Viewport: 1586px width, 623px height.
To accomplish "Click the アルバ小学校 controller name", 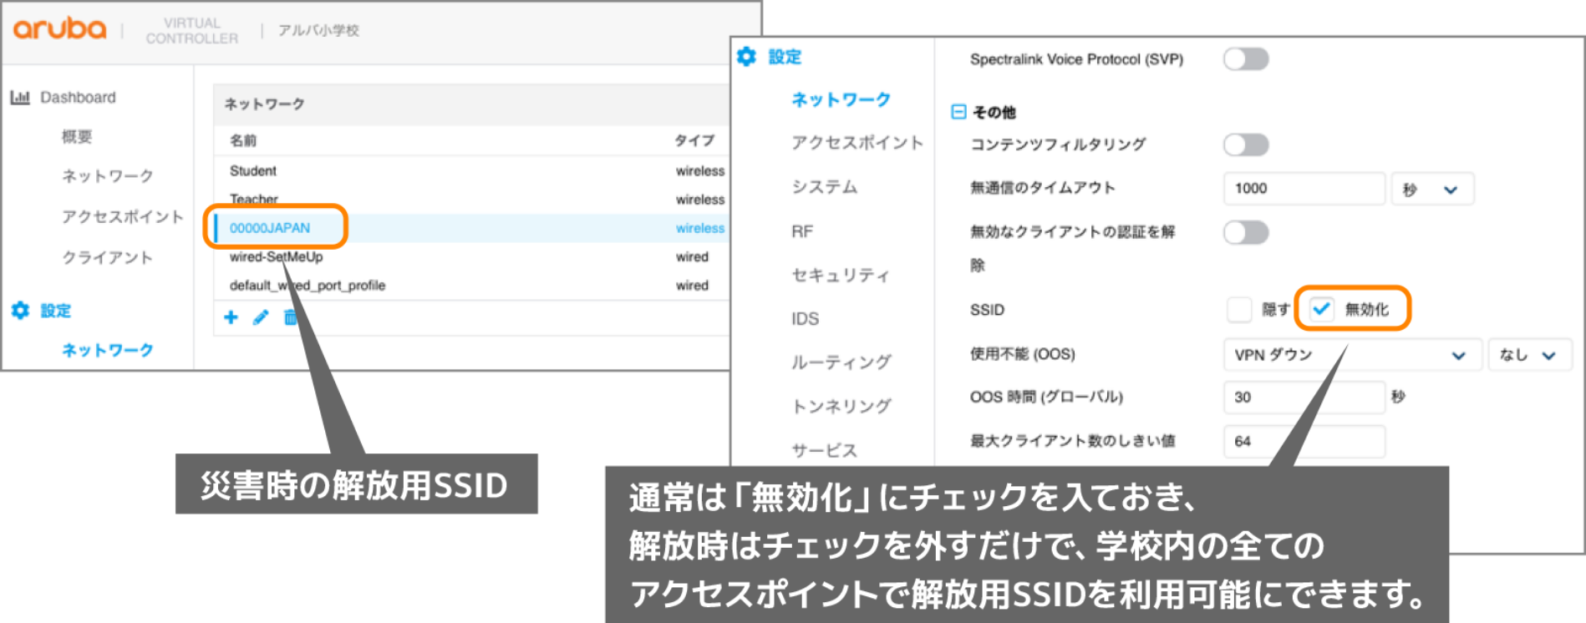I will point(318,30).
